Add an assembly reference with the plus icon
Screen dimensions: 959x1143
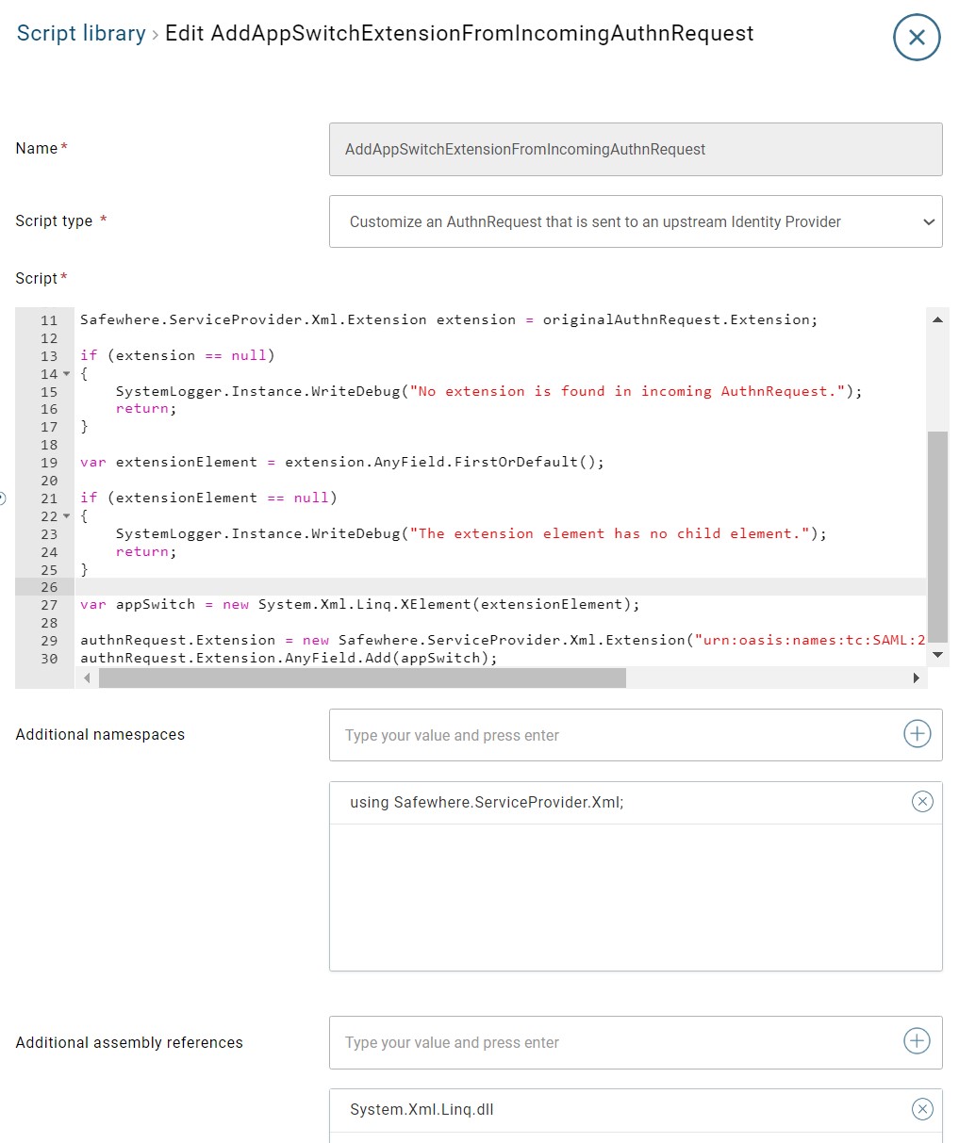coord(916,1040)
